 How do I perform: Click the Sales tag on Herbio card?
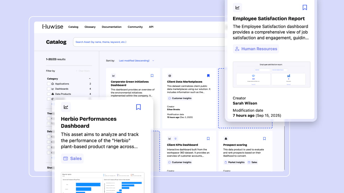click(72, 158)
